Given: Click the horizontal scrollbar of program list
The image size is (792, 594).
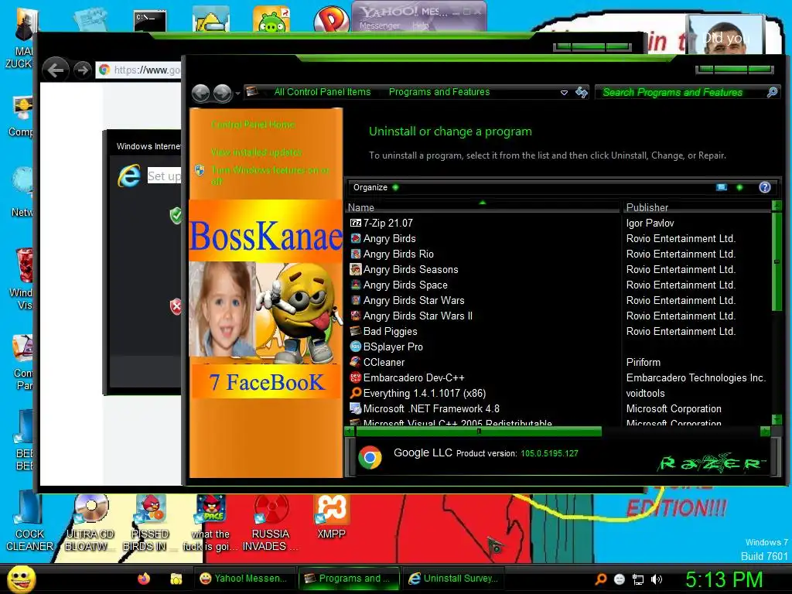Looking at the screenshot, I should pos(479,432).
